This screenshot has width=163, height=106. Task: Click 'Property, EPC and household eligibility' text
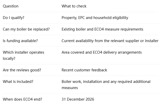tap(95, 18)
